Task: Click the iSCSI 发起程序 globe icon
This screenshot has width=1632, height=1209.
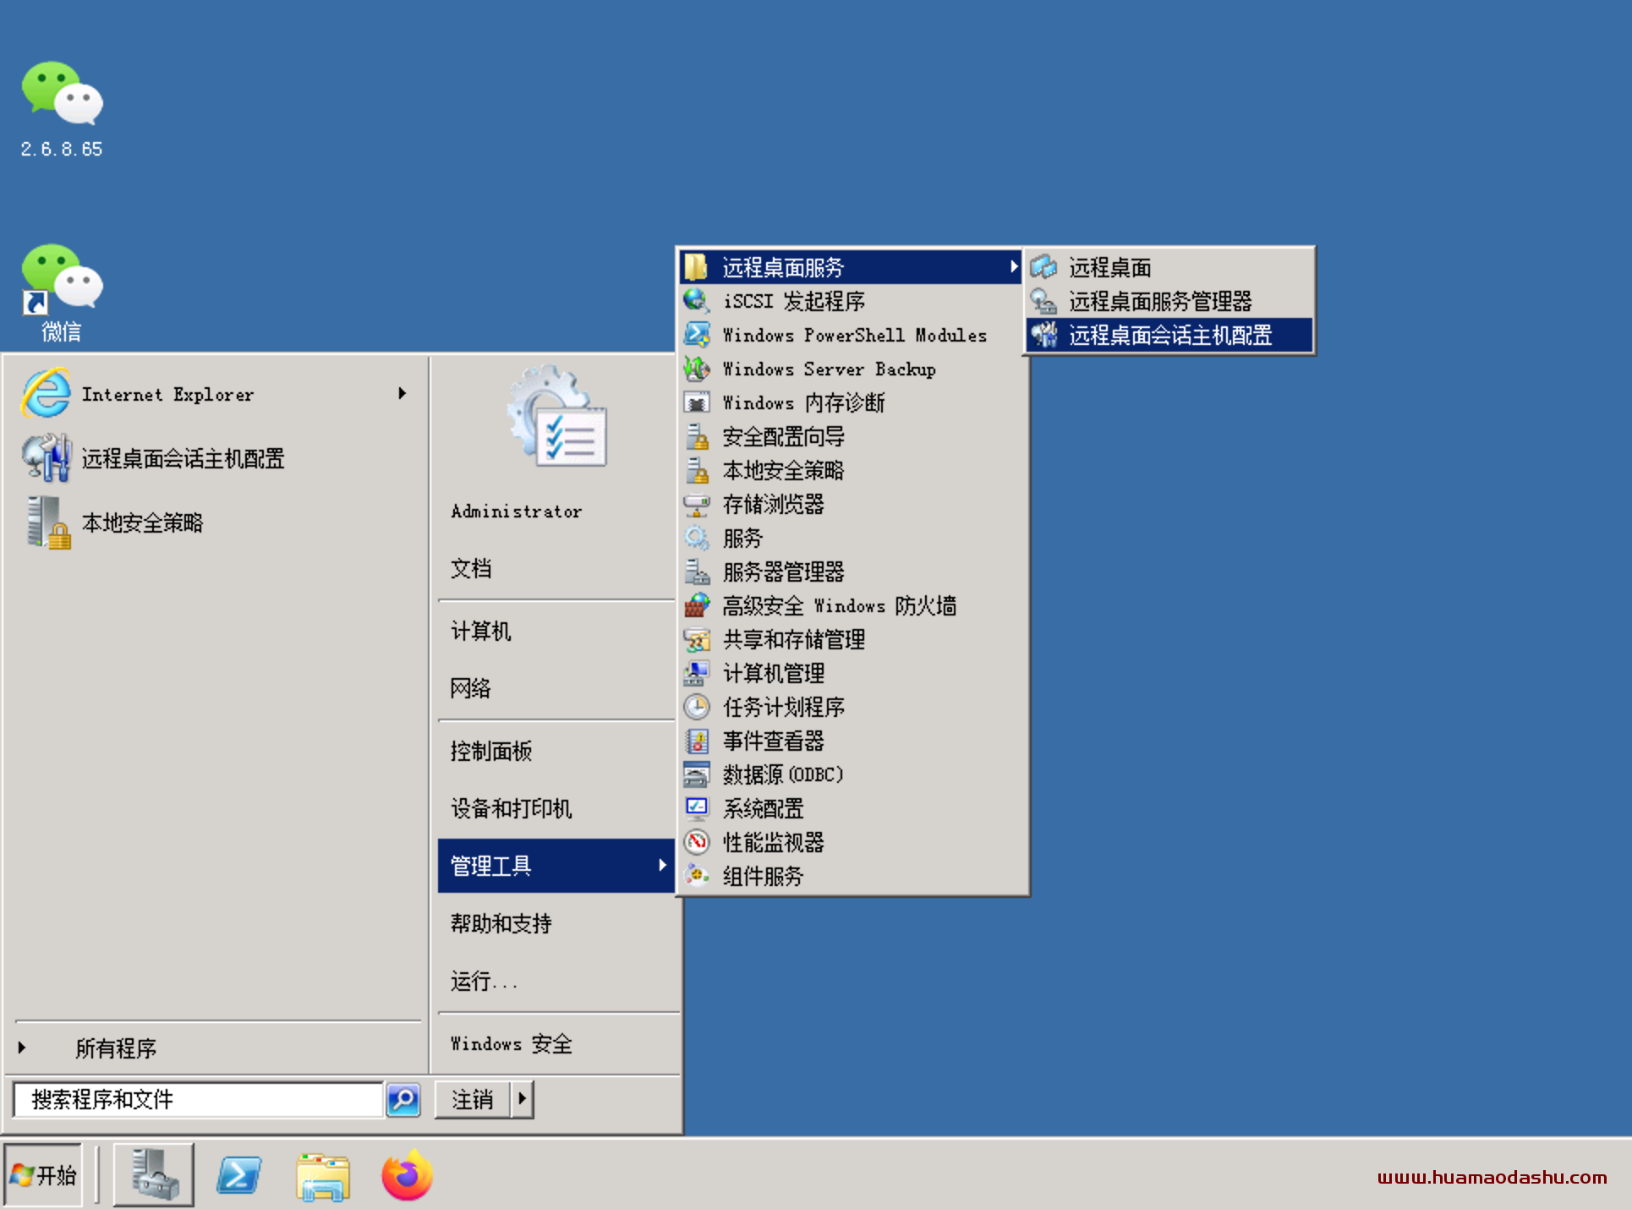Action: pyautogui.click(x=696, y=301)
